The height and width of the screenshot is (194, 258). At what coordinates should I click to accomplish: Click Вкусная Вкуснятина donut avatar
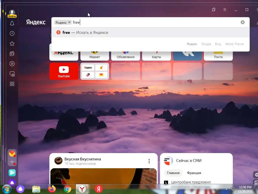[58, 161]
